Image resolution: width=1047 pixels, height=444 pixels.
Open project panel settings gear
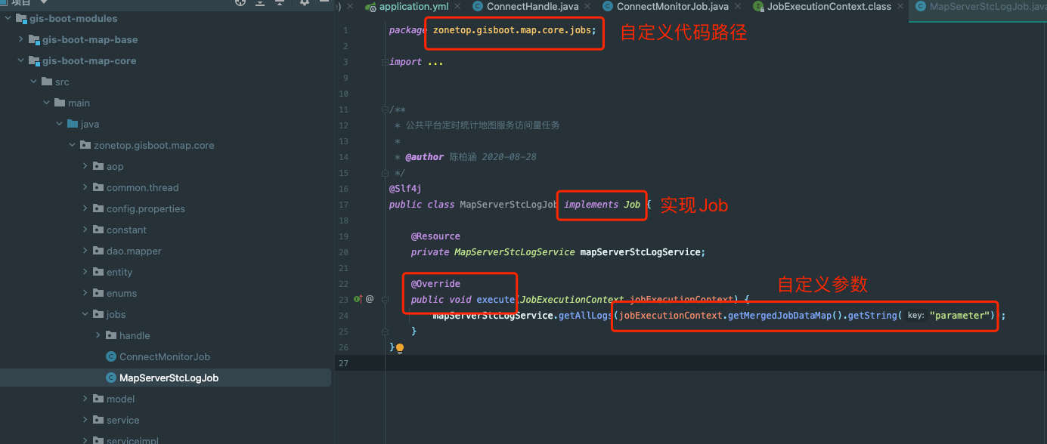(x=305, y=2)
